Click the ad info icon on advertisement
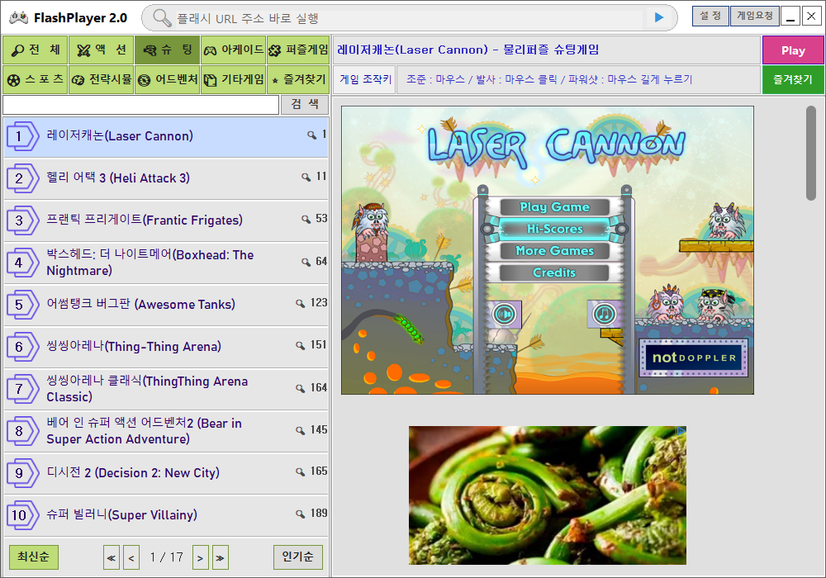The image size is (826, 578). coord(681,431)
